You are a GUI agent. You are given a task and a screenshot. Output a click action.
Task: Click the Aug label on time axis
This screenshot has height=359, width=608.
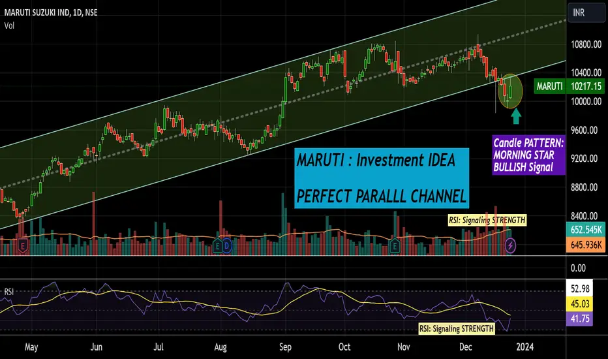220,347
